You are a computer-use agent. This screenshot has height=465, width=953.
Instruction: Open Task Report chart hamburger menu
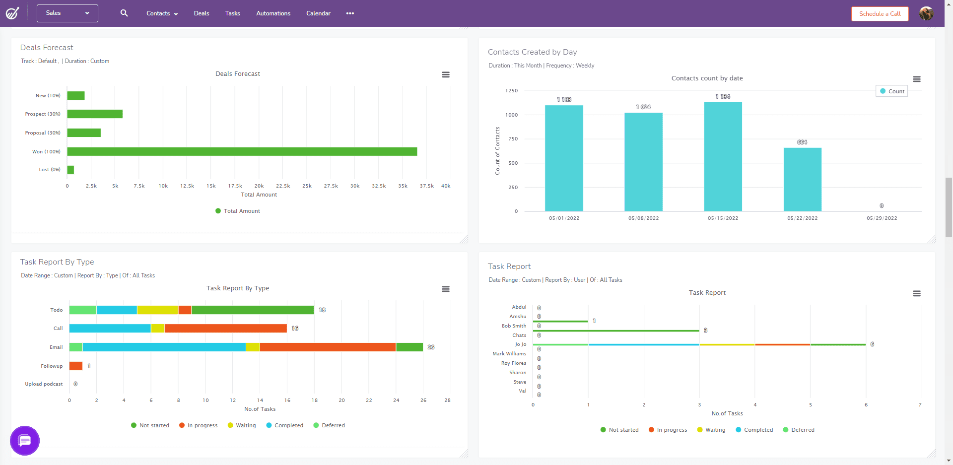[917, 293]
